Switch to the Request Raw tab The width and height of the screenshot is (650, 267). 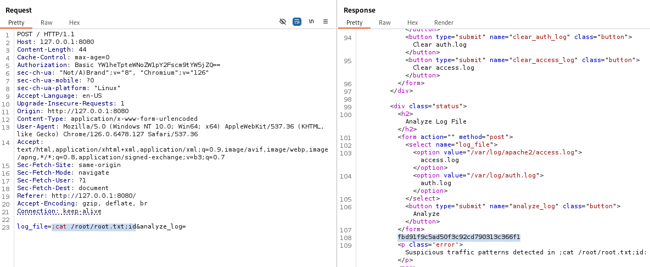click(47, 23)
